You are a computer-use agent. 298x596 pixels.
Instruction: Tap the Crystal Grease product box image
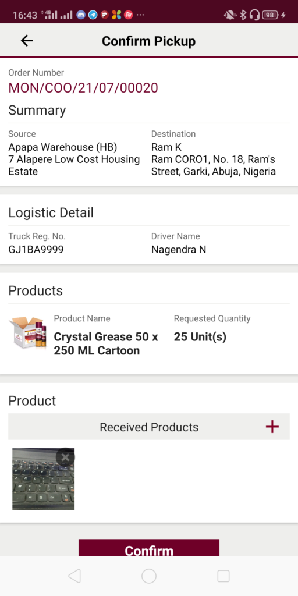pos(28,331)
